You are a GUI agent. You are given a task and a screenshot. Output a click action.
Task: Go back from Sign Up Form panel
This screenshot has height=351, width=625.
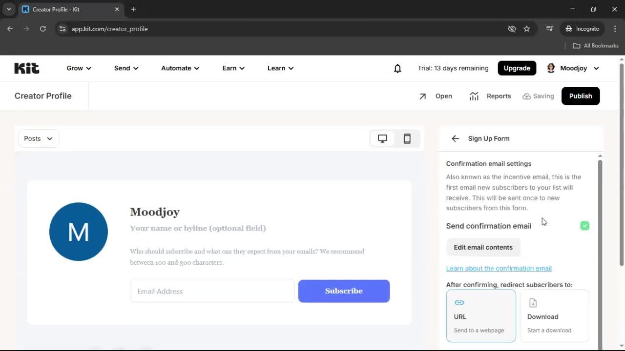click(455, 138)
